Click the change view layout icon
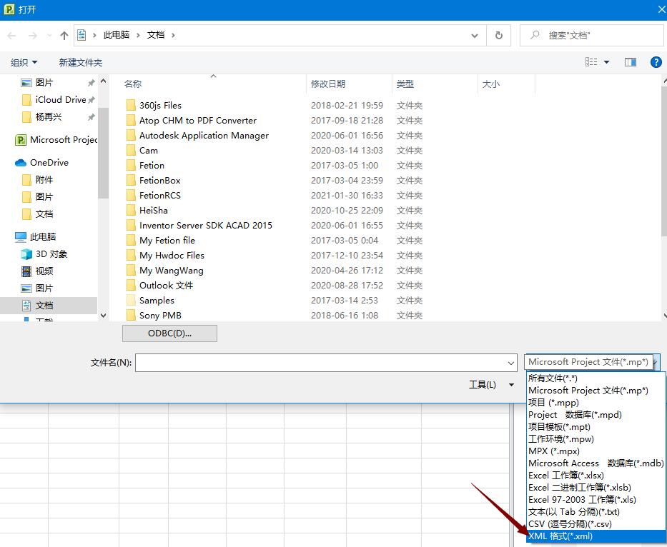This screenshot has height=547, width=667. [591, 62]
